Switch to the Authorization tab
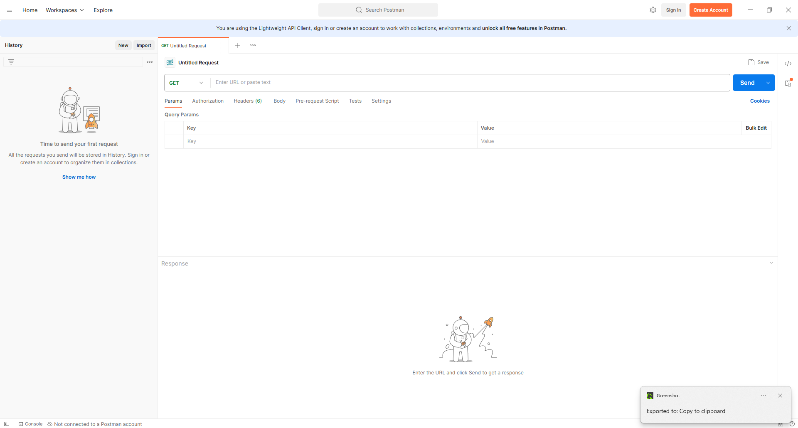Viewport: 798px width, 428px height. (208, 101)
